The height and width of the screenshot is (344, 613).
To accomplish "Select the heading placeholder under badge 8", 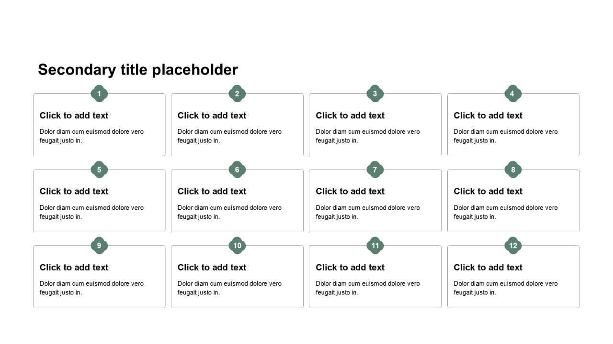I will click(x=488, y=192).
